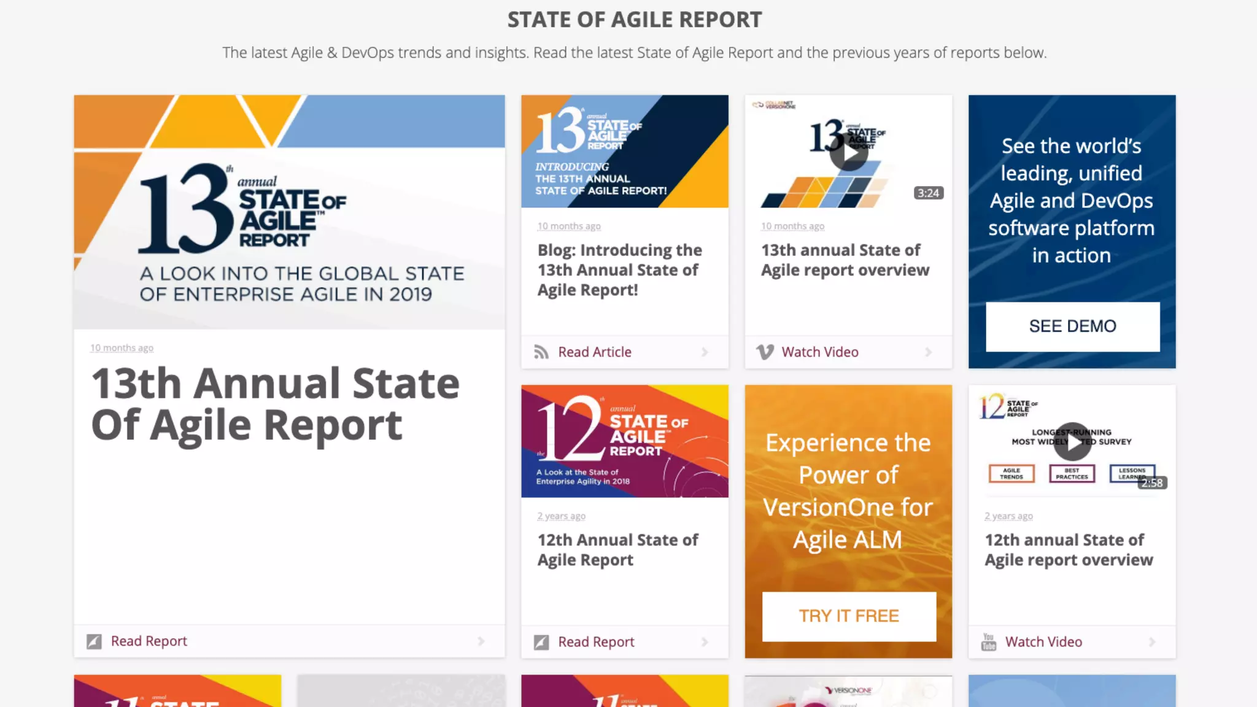This screenshot has height=707, width=1257.
Task: Click the YouTube icon on 12th overview card
Action: point(988,642)
